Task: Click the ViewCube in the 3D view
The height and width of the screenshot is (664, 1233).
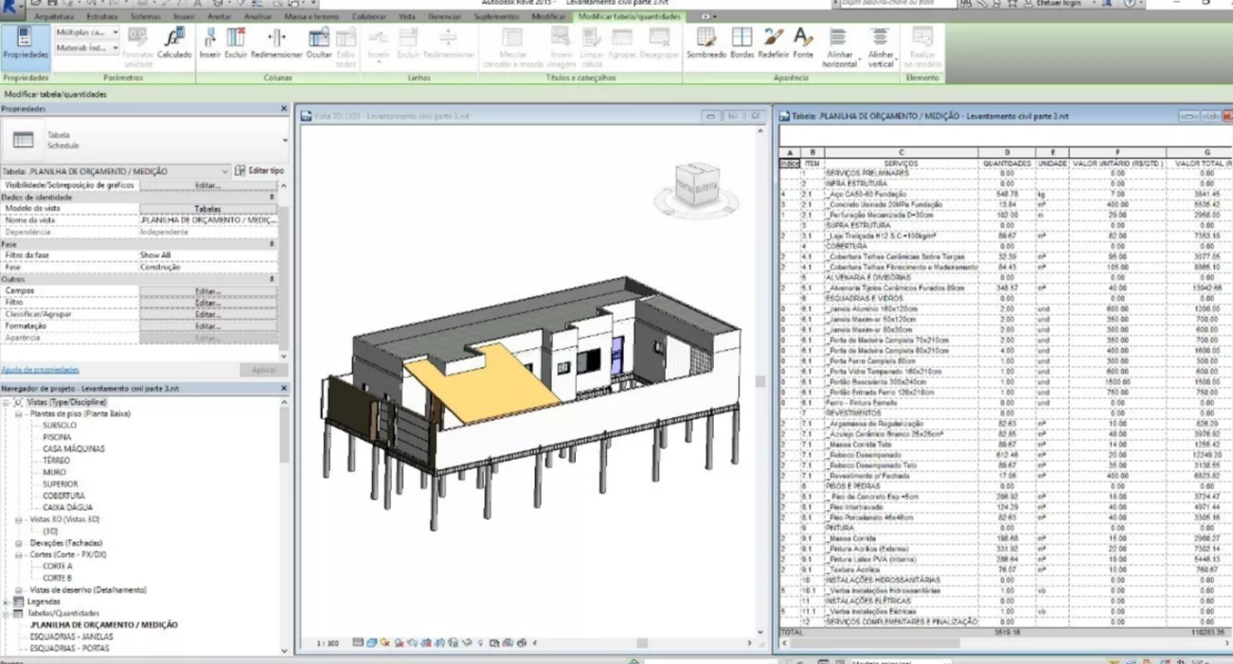Action: coord(696,184)
